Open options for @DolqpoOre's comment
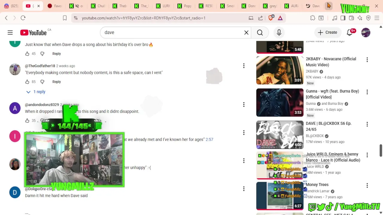383x215 pixels. pos(244,189)
